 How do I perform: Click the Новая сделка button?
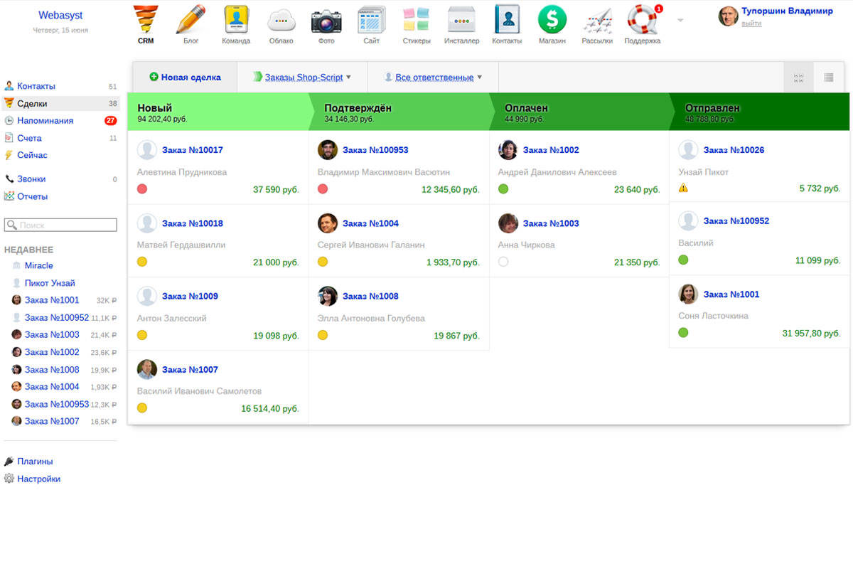pos(185,78)
